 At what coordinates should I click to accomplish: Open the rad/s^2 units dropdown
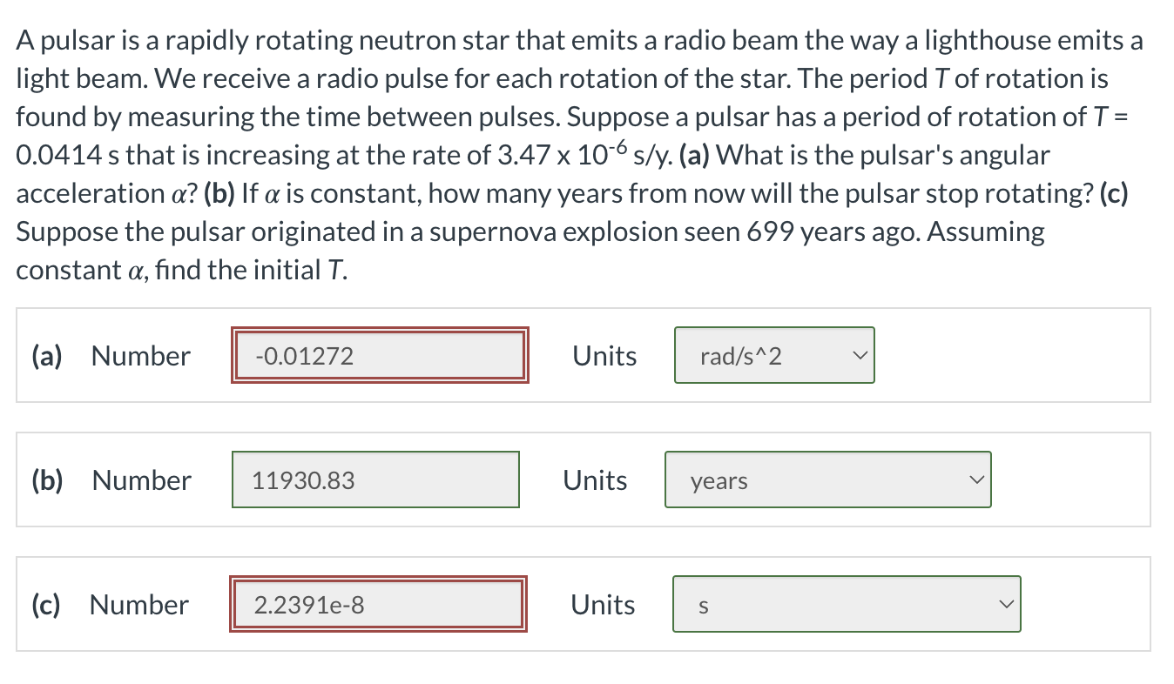(x=773, y=355)
